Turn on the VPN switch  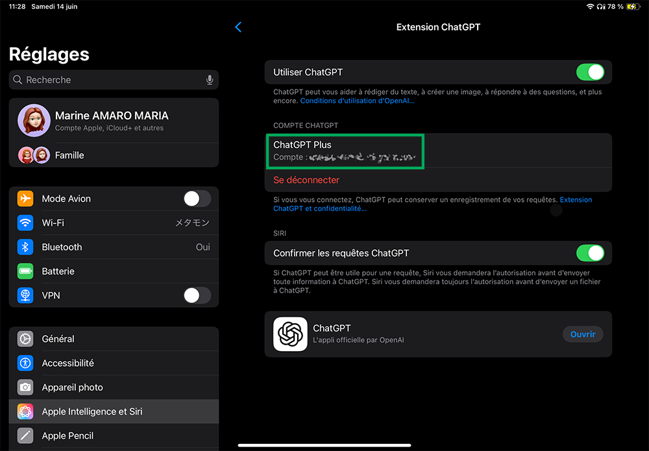pos(197,295)
